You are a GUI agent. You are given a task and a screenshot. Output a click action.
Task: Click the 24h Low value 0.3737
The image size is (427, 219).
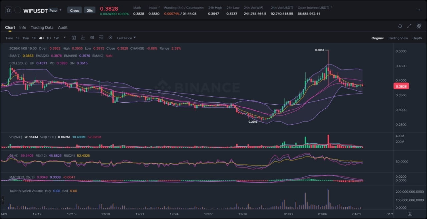(232, 14)
